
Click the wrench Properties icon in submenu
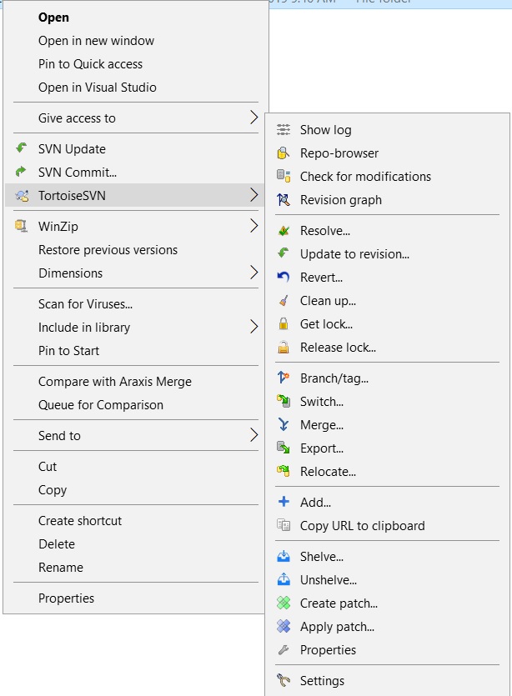point(284,650)
